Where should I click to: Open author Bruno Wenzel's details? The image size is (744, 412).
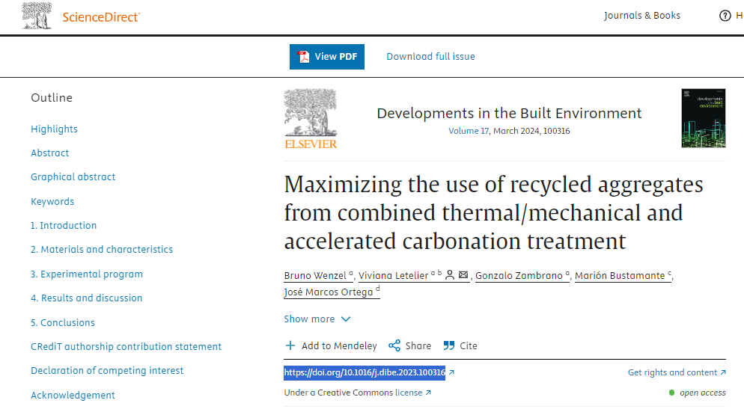pyautogui.click(x=316, y=276)
